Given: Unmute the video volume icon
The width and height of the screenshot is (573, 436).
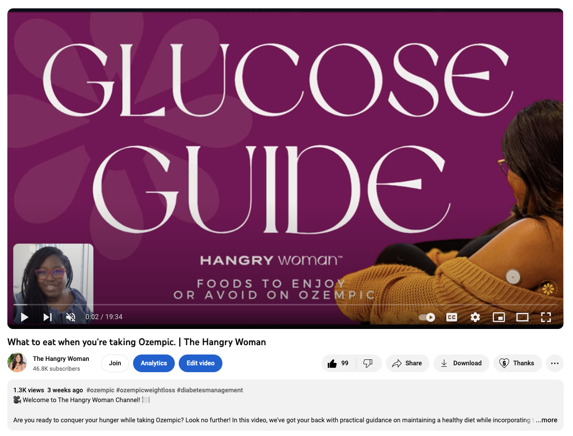Looking at the screenshot, I should click(71, 317).
